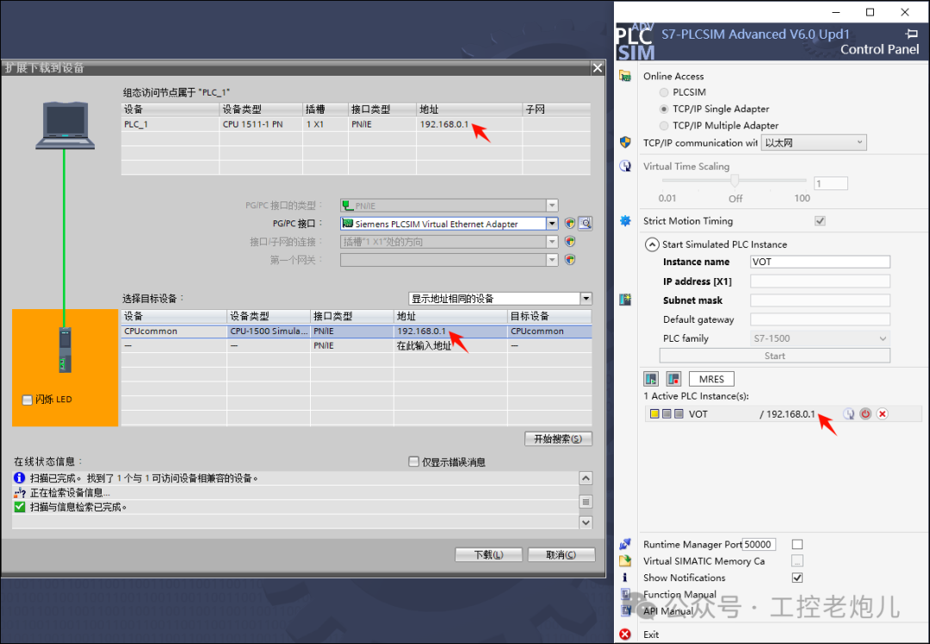Browse for Virtual SIMATIC Memory Card path
Screen dimensions: 930x644
point(797,560)
